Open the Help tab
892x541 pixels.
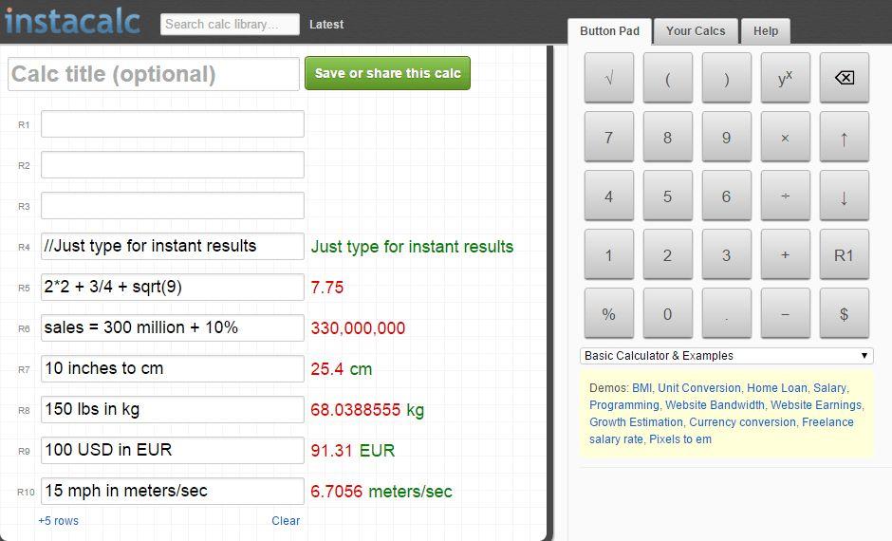tap(765, 31)
